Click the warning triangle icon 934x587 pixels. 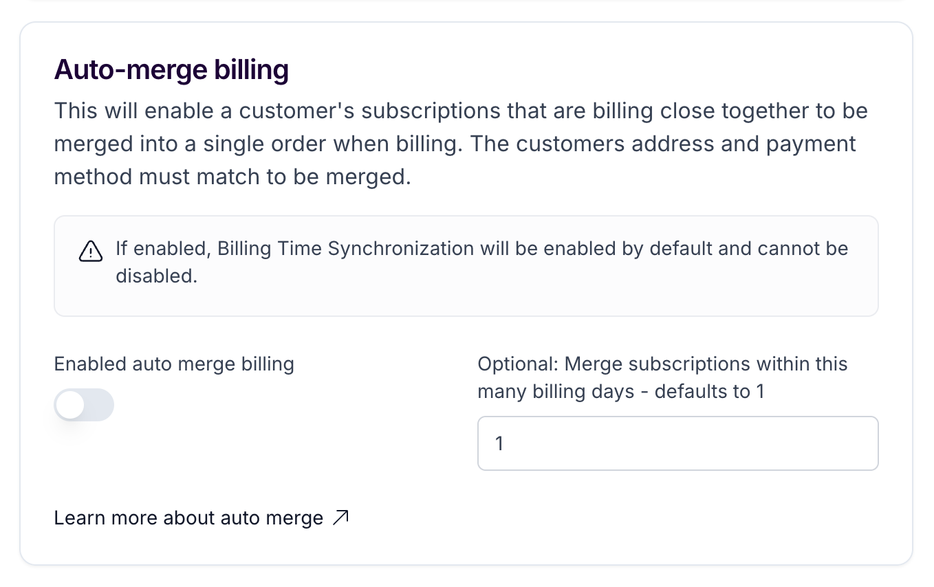tap(91, 252)
